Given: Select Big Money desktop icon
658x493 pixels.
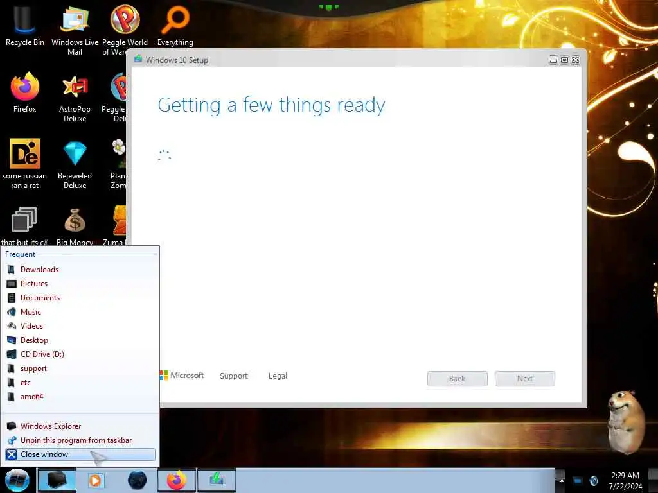Looking at the screenshot, I should (x=75, y=227).
